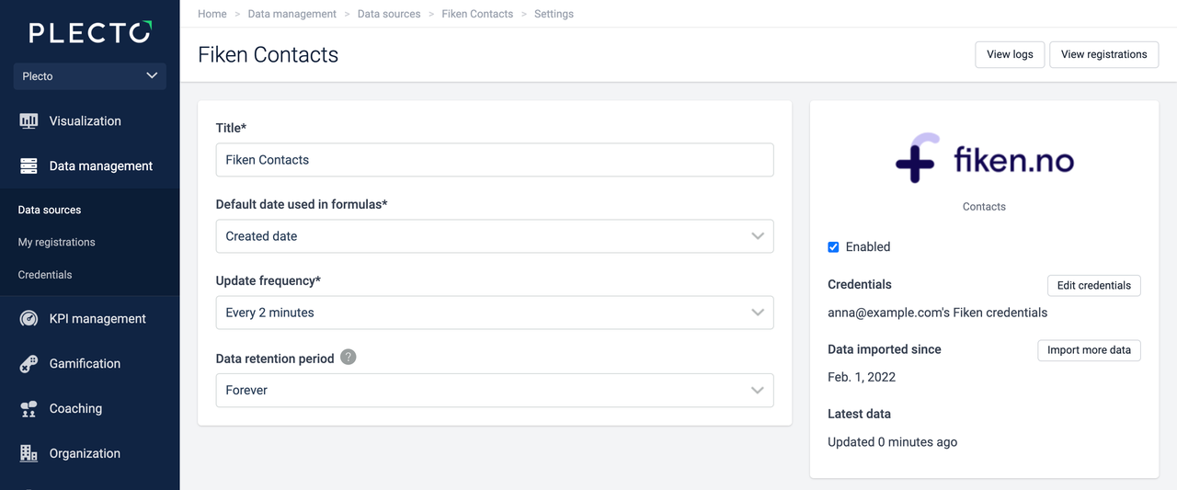
Task: Click the Organization building icon
Action: point(29,453)
